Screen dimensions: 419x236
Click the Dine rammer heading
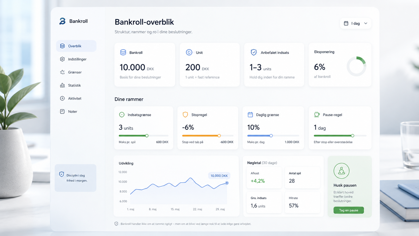pos(129,99)
